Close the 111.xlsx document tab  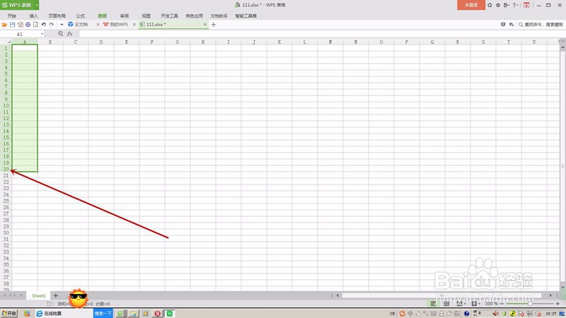coord(205,25)
